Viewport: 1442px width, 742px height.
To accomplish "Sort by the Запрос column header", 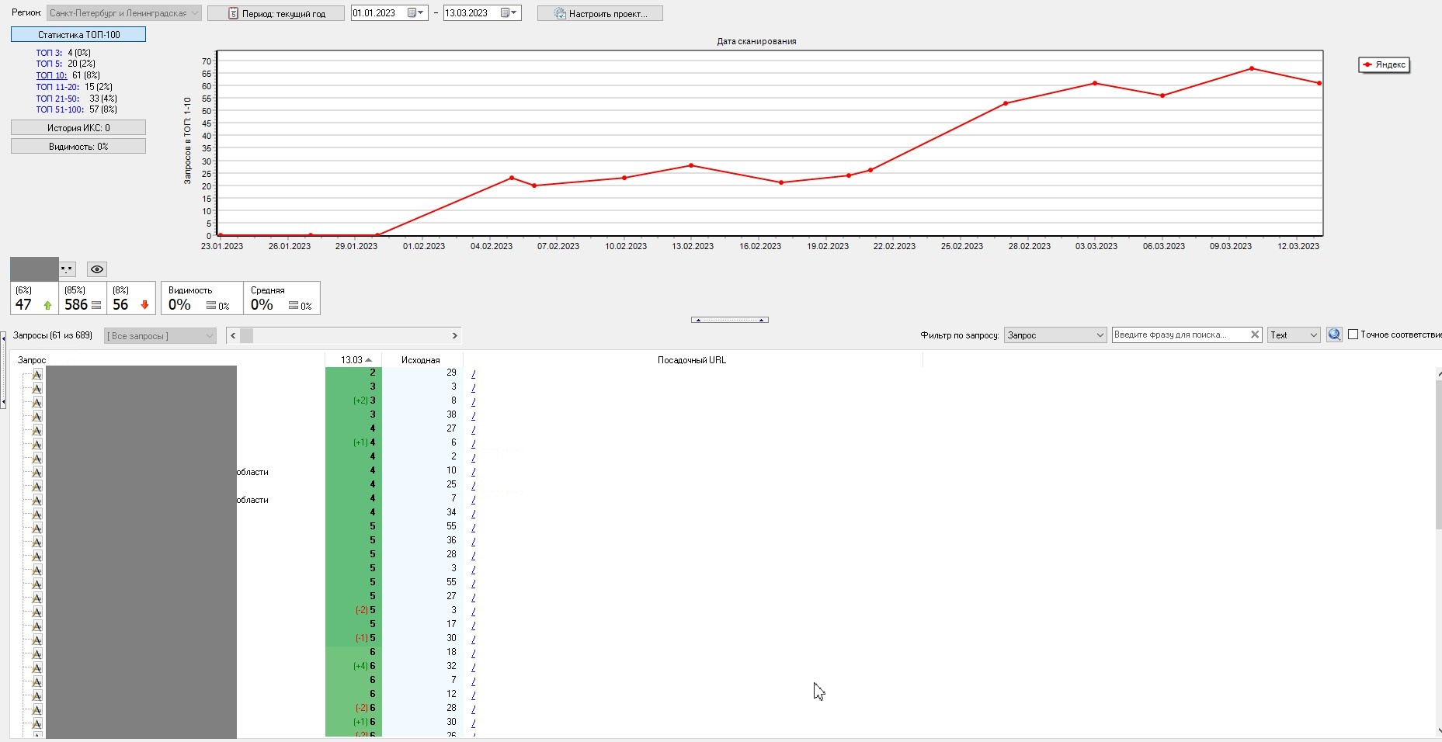I will click(167, 360).
